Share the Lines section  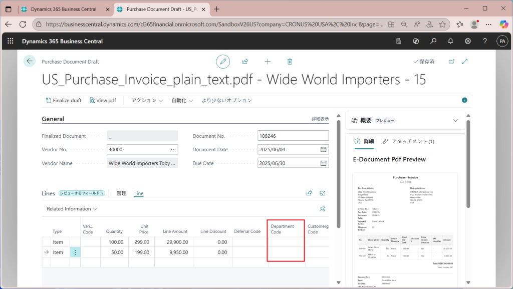tap(309, 193)
